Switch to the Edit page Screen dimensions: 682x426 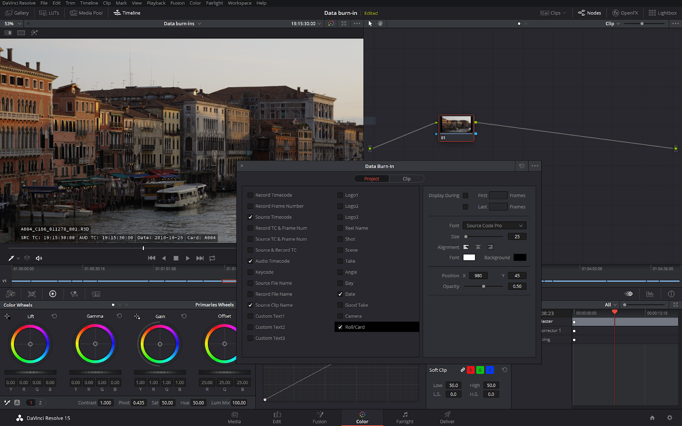point(277,417)
